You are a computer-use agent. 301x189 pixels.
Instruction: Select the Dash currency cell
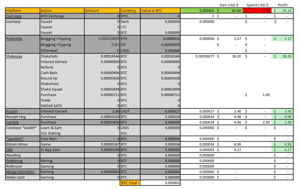[x=130, y=22]
